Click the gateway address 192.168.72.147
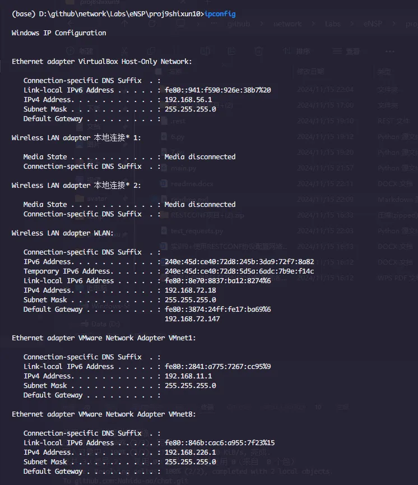 (192, 319)
